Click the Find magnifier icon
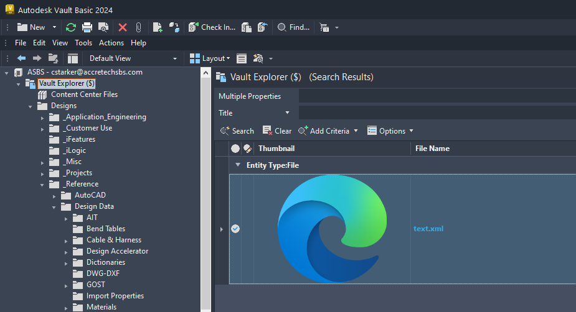 [281, 27]
